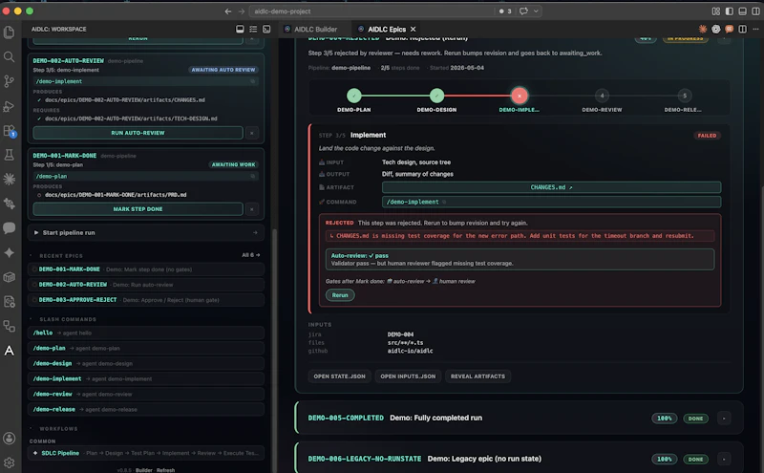Viewport: 764px width, 473px height.
Task: Open the Source Control view
Action: tap(10, 81)
